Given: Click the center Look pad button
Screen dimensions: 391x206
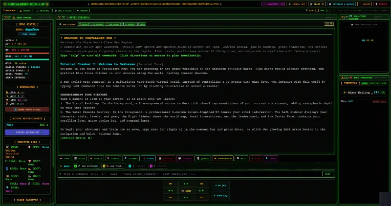Looking at the screenshot, I should pos(186,190).
